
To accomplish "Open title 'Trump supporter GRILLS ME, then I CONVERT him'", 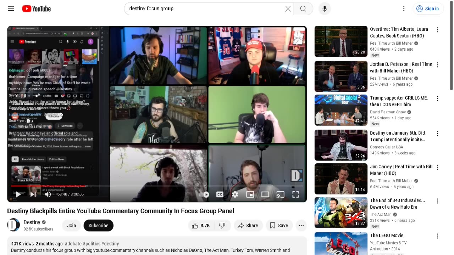I will click(x=399, y=101).
